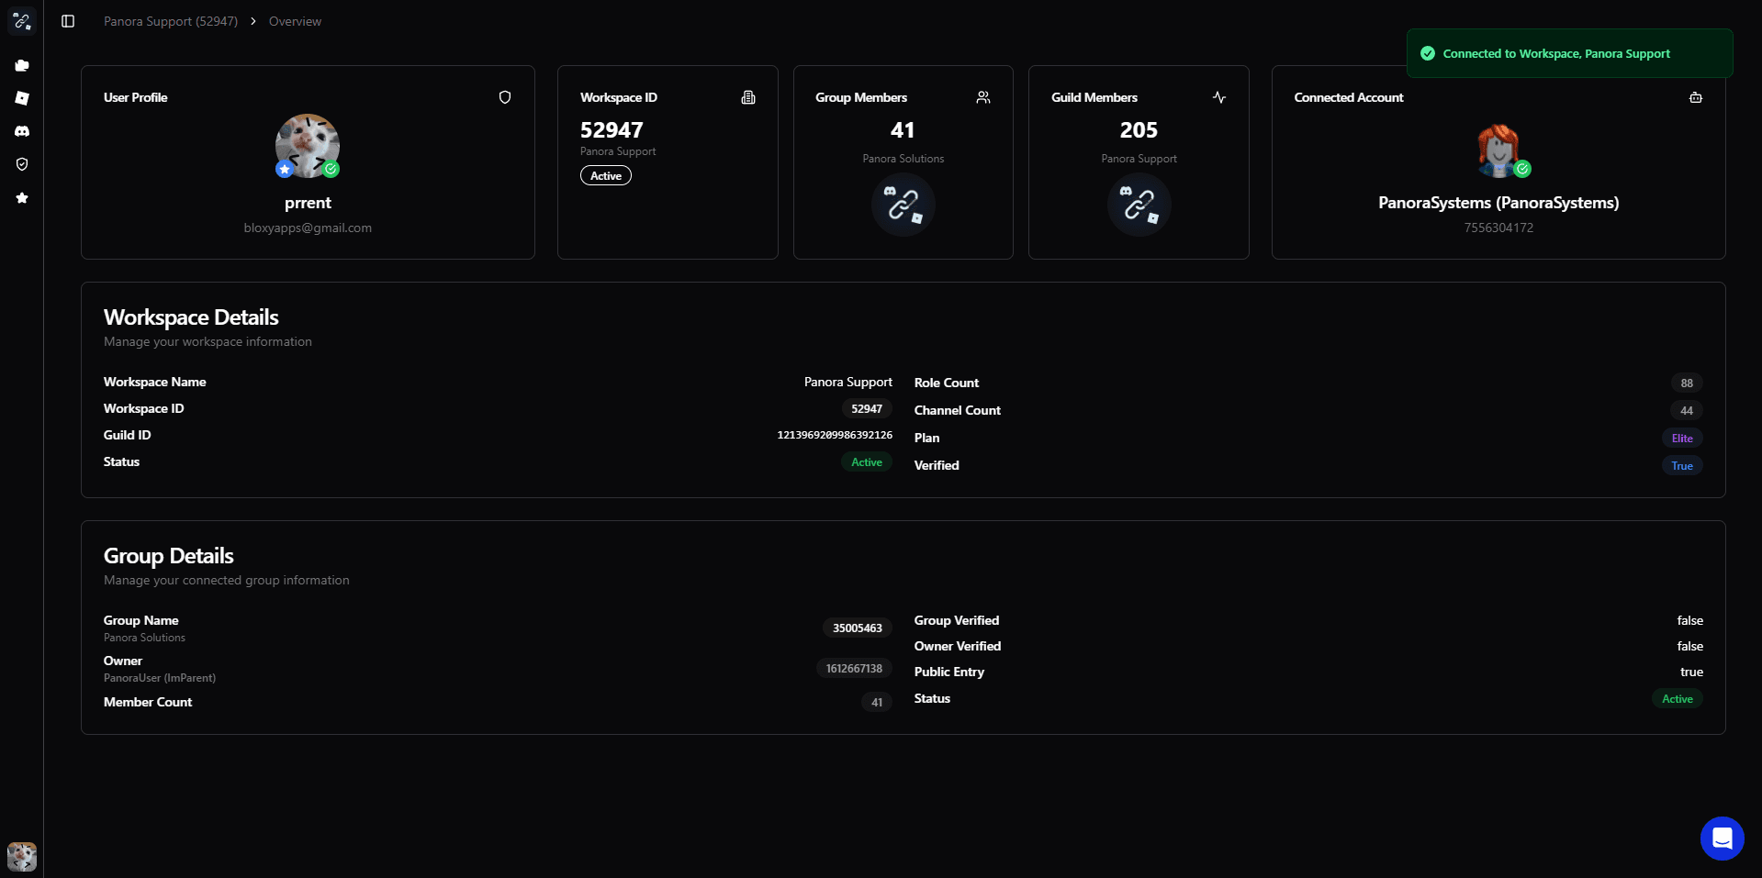Click the prrent profile cat avatar

(308, 145)
